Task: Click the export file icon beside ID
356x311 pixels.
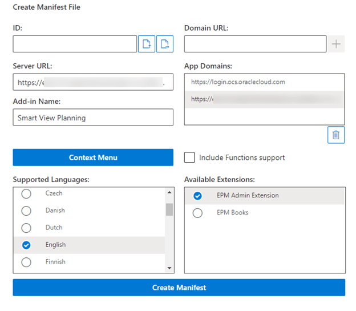Action: (165, 44)
